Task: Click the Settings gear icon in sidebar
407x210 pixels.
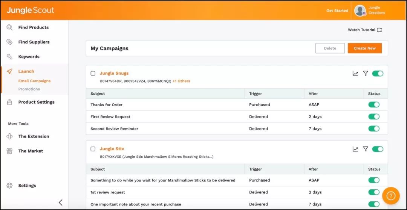Action: click(x=9, y=186)
